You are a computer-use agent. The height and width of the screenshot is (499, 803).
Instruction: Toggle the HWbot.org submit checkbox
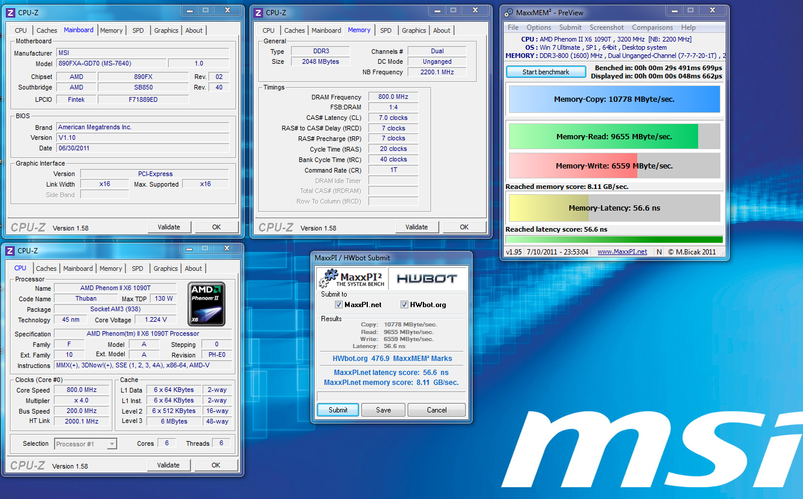(x=404, y=305)
